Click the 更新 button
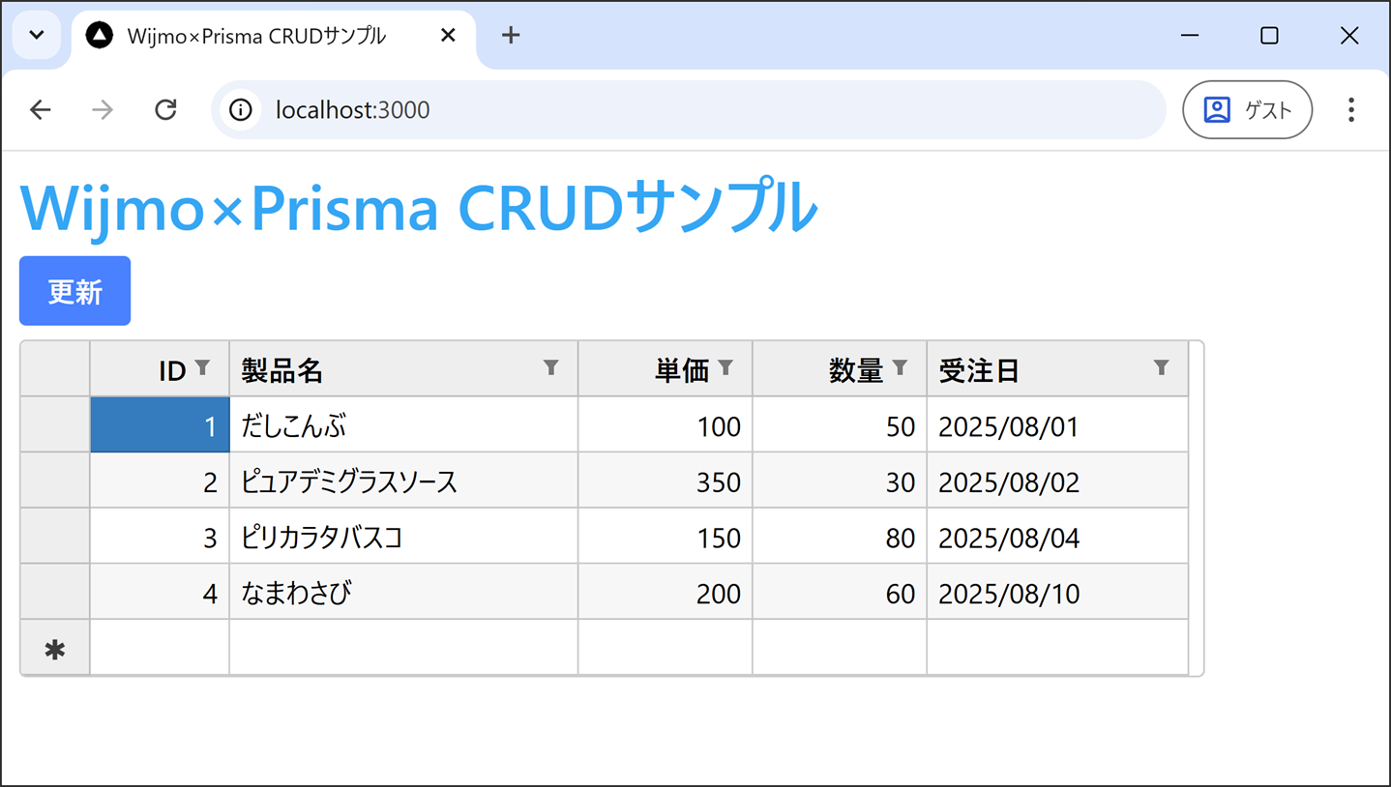Viewport: 1391px width, 787px height. [74, 291]
